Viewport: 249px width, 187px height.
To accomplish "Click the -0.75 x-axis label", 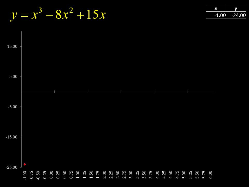I will [x=31, y=175].
